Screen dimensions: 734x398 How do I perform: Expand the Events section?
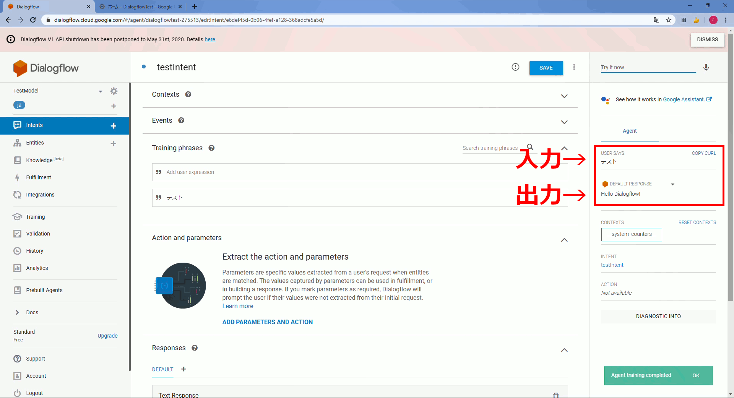point(565,122)
